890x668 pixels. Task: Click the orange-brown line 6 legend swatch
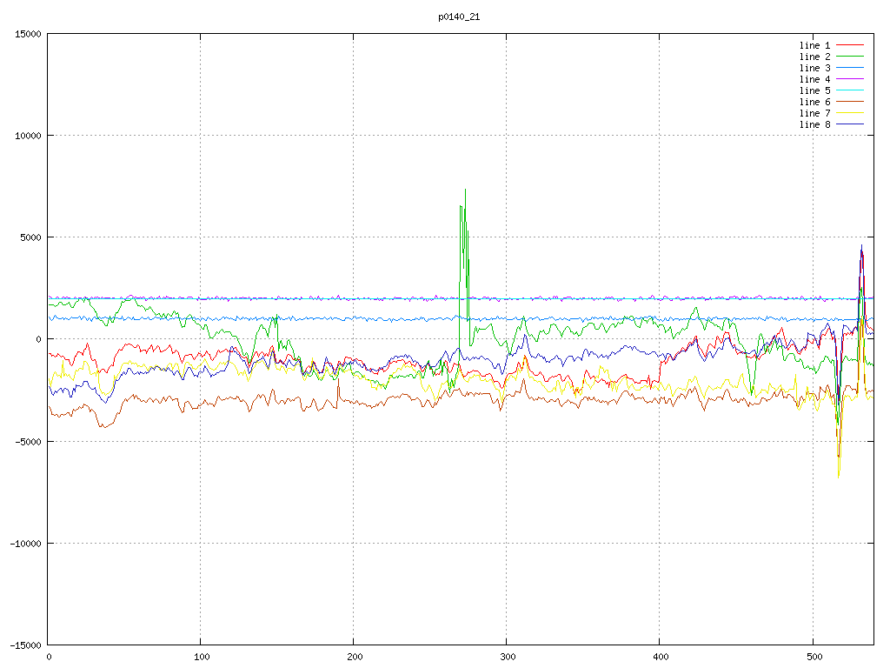[850, 102]
